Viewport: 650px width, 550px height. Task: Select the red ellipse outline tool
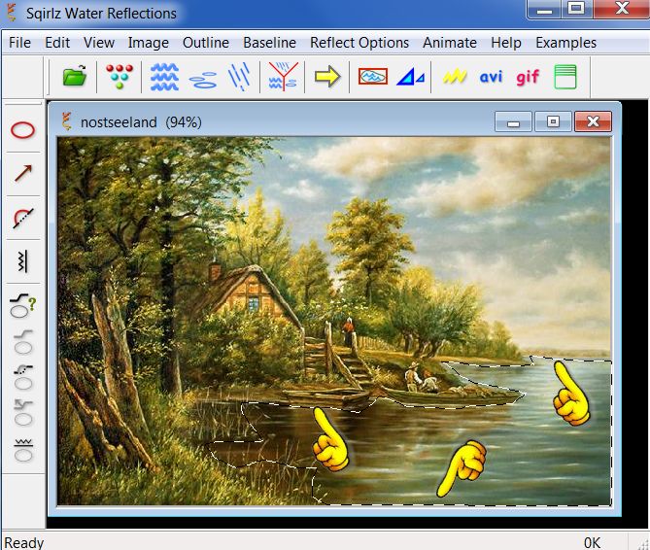point(22,130)
